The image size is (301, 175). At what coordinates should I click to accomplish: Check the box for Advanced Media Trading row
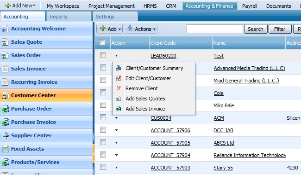tap(103, 67)
